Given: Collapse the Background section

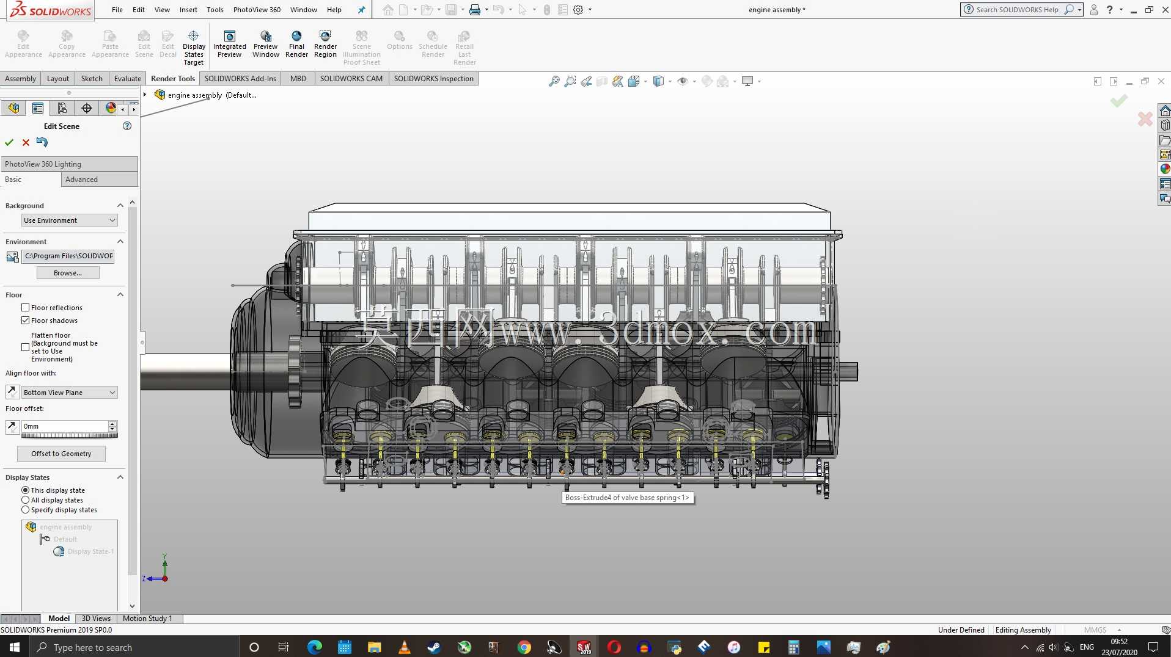Looking at the screenshot, I should (x=120, y=206).
